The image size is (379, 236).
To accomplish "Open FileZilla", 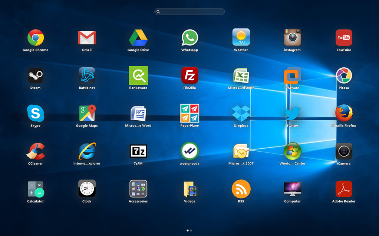I will coord(189,75).
